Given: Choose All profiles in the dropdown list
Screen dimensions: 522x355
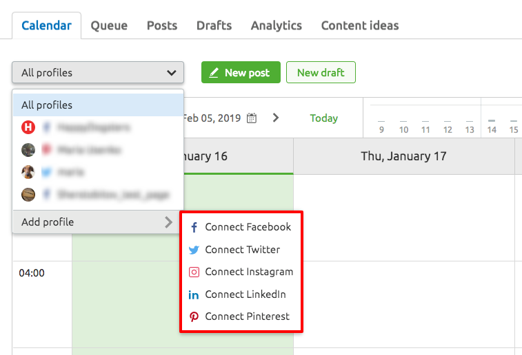Looking at the screenshot, I should [98, 105].
